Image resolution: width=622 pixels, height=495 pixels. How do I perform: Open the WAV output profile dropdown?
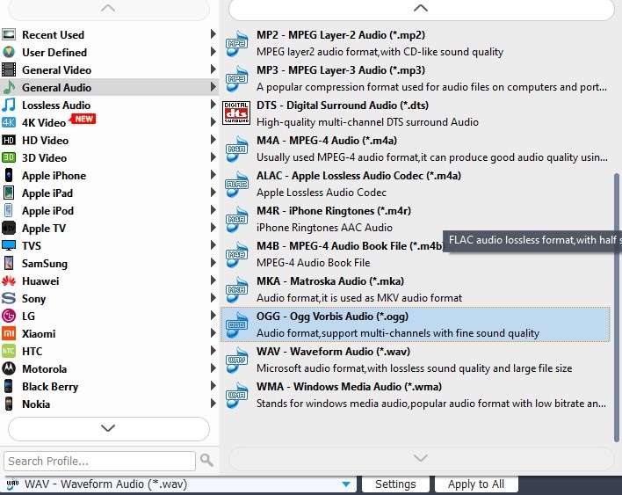point(346,484)
